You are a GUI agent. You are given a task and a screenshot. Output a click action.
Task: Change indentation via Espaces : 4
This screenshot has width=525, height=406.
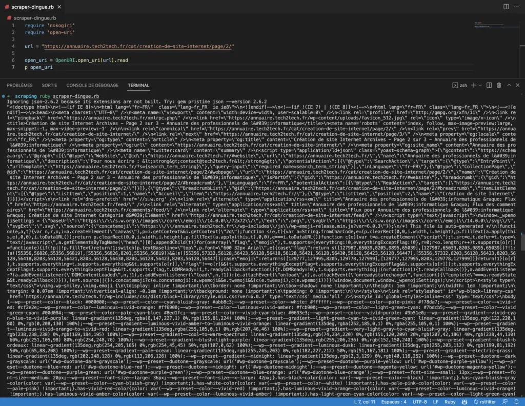tap(394, 402)
